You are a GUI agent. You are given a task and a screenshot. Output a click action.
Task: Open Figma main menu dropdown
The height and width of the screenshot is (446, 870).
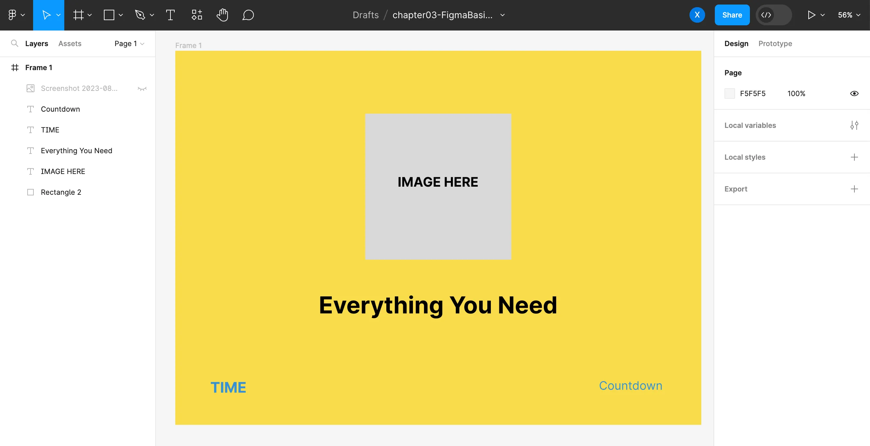coord(16,15)
